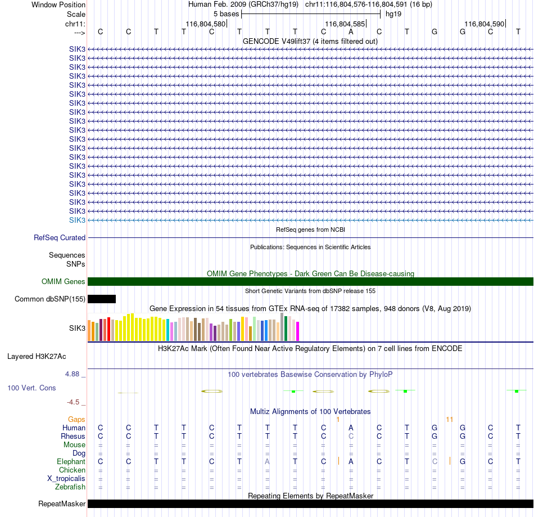
Task: Click the black dbSNP variant item
Action: point(102,299)
